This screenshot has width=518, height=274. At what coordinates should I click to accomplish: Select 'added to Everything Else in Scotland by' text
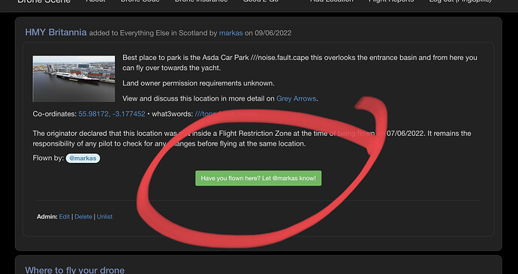click(153, 33)
